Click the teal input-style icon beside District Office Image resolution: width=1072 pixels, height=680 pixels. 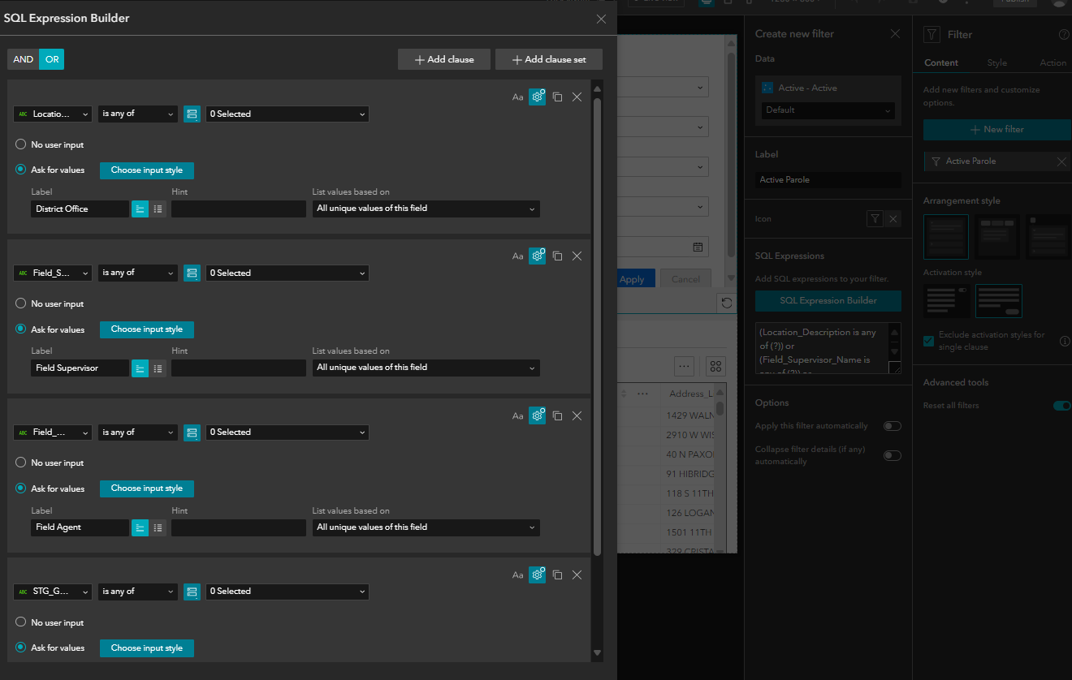(x=140, y=209)
